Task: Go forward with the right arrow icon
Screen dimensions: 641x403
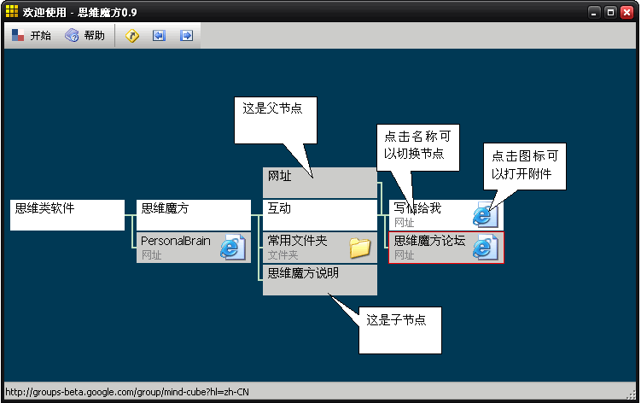Action: 186,36
